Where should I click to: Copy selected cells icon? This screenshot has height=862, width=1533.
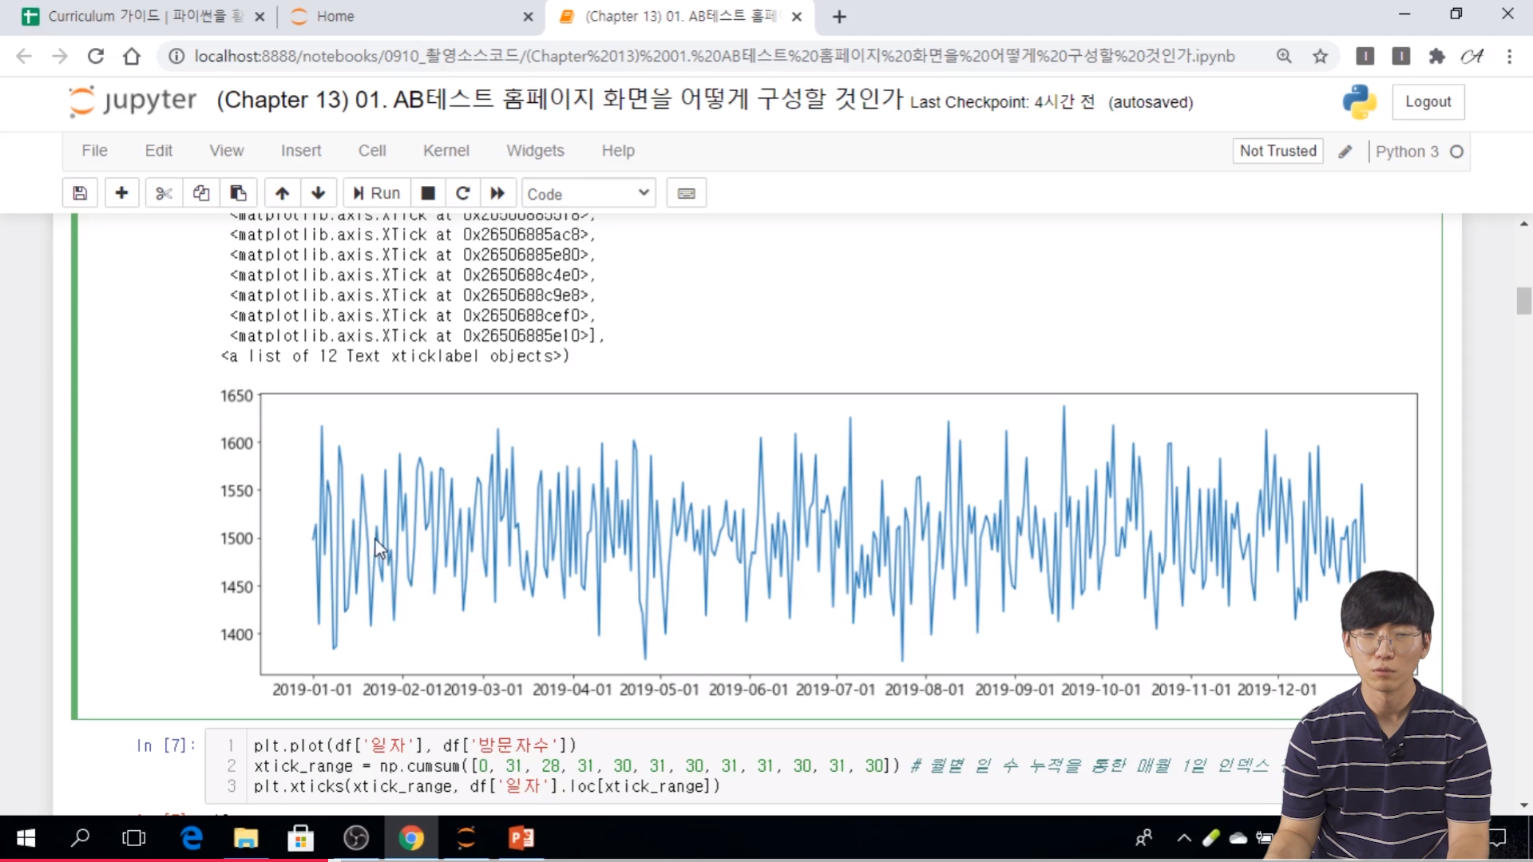pos(201,193)
